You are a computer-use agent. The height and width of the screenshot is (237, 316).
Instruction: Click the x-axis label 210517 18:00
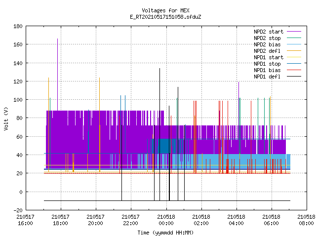tap(60, 220)
